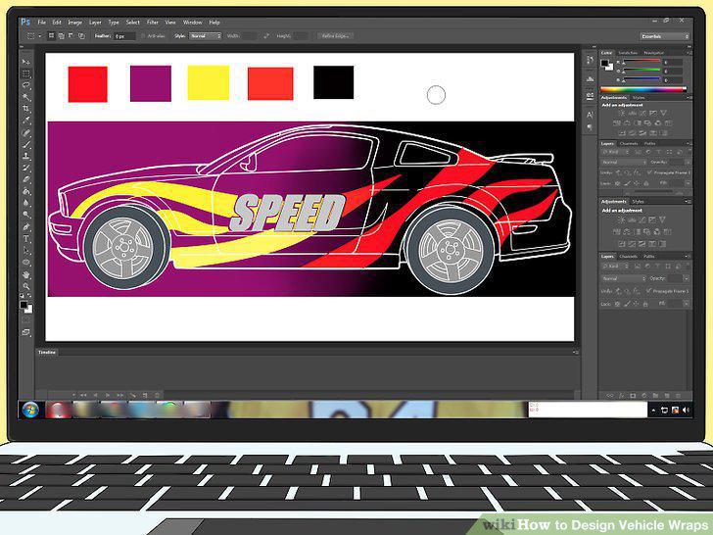This screenshot has width=713, height=535.
Task: Click the Screen Mode icon in toolbox
Action: point(26,332)
